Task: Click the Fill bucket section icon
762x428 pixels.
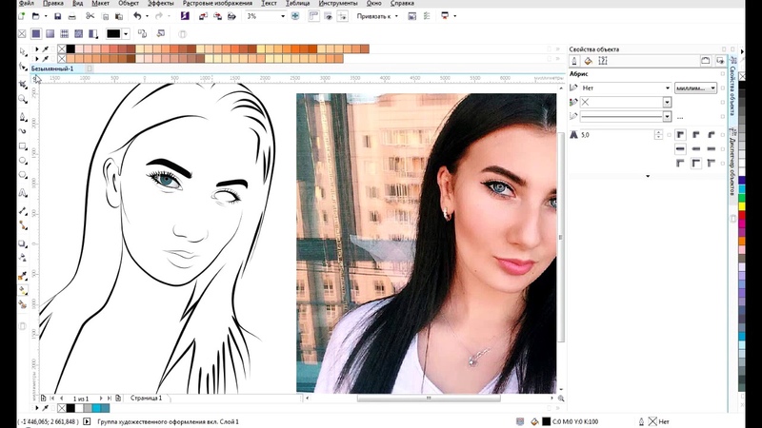Action: coord(588,61)
